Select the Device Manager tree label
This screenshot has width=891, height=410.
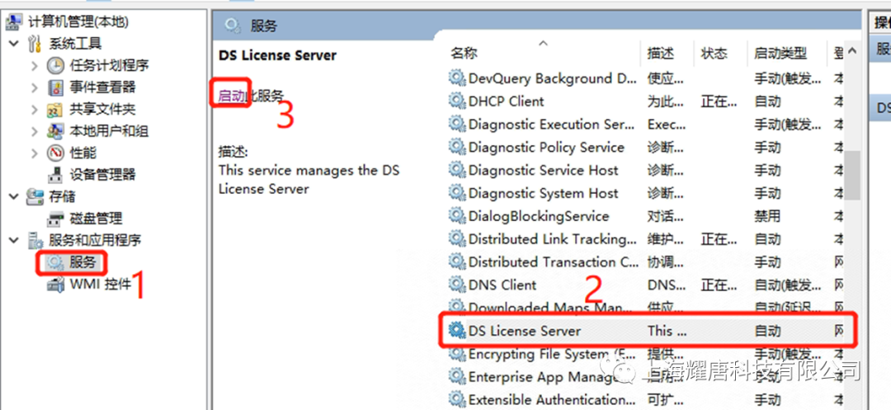point(103,175)
